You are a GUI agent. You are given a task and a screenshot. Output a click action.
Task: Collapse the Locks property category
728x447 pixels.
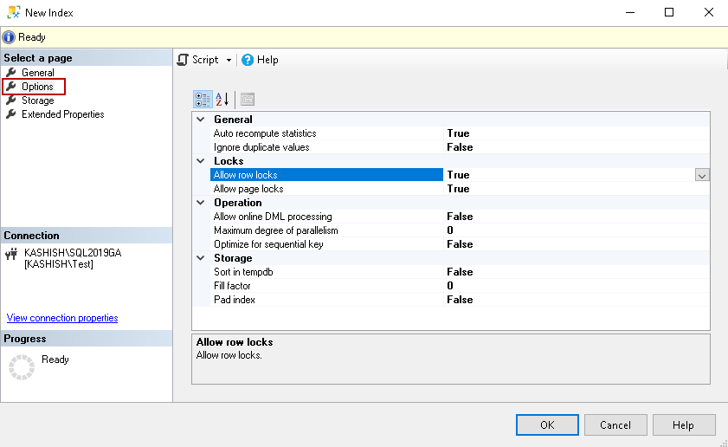point(201,161)
